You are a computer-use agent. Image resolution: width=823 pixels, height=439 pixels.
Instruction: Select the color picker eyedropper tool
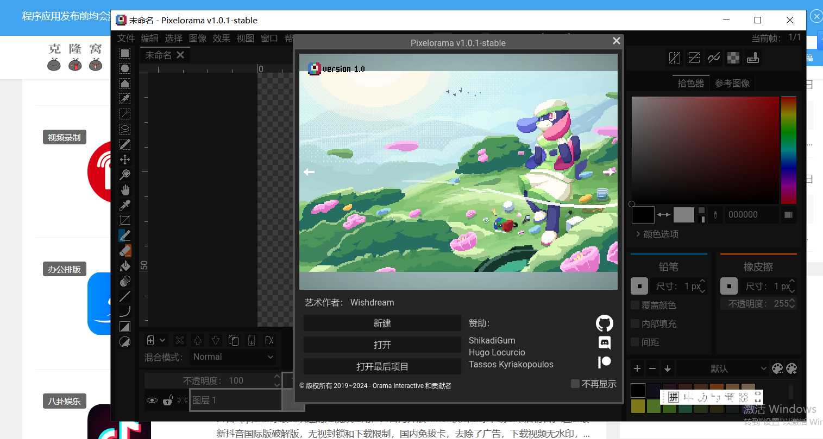click(125, 205)
